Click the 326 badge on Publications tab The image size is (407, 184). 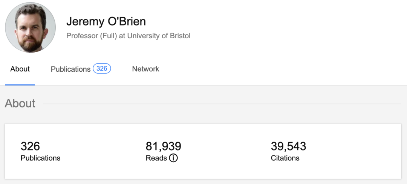point(102,69)
